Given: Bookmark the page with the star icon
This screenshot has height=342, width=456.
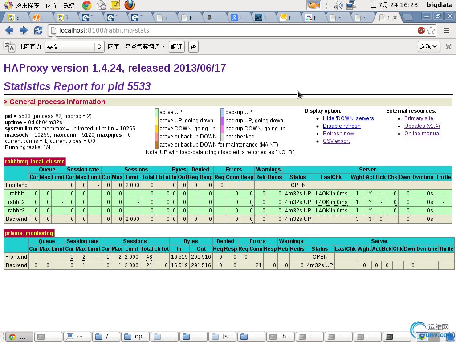Looking at the screenshot, I should (x=431, y=31).
